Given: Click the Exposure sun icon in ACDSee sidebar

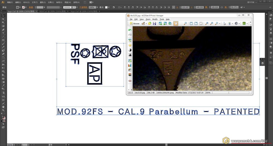Looking at the screenshot, I should pyautogui.click(x=130, y=45).
